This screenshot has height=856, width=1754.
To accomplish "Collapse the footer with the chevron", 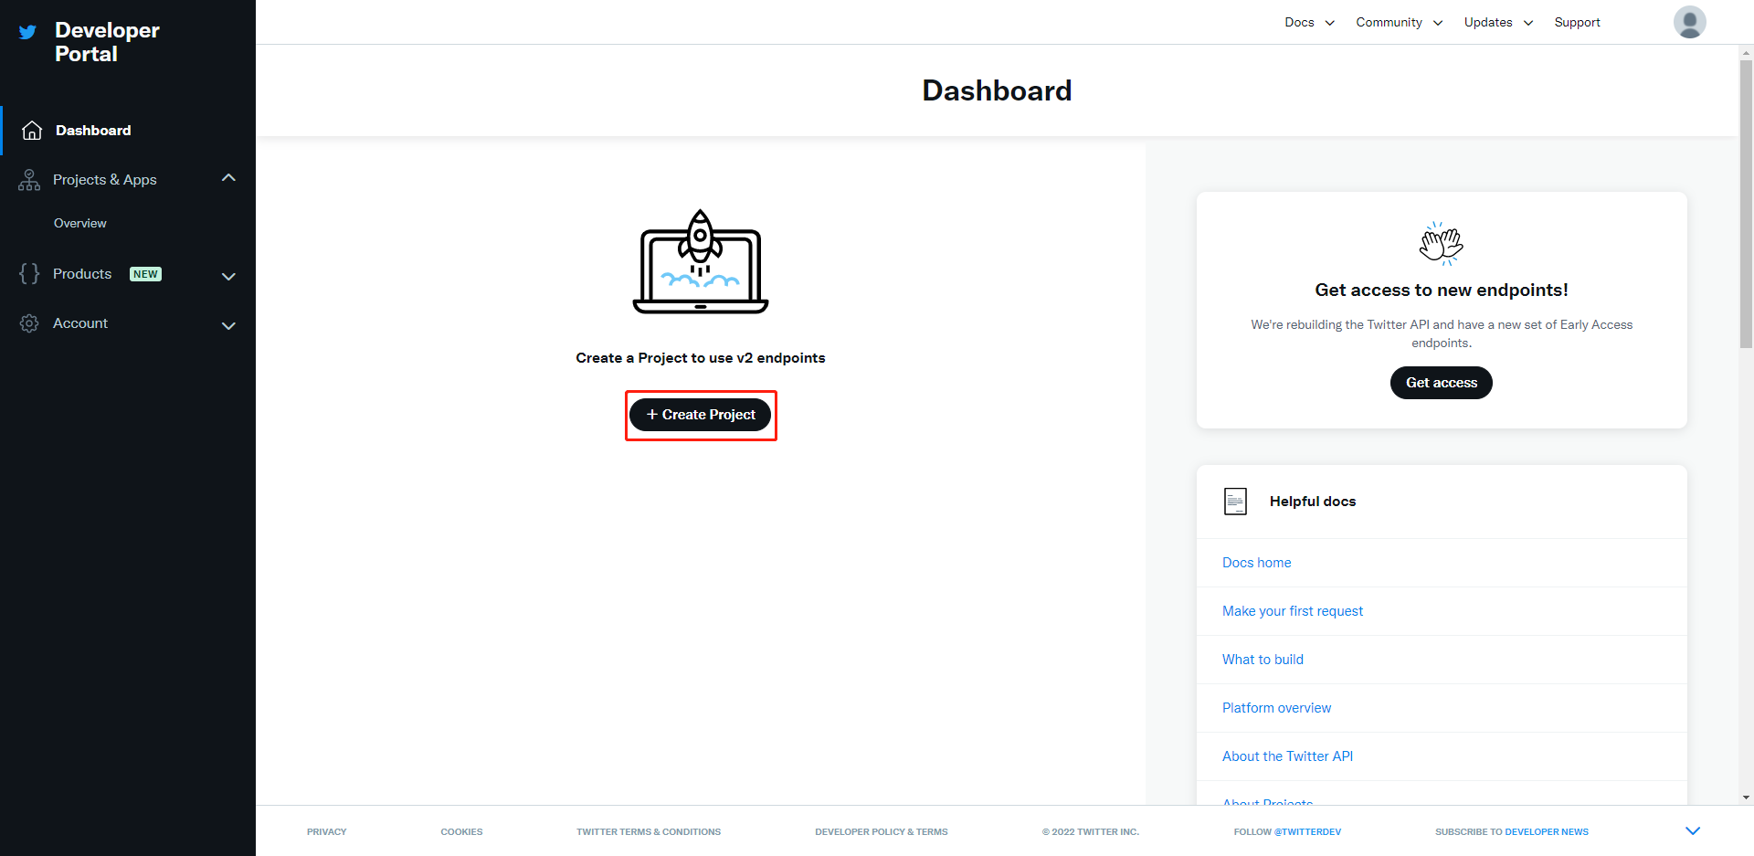I will pyautogui.click(x=1692, y=830).
